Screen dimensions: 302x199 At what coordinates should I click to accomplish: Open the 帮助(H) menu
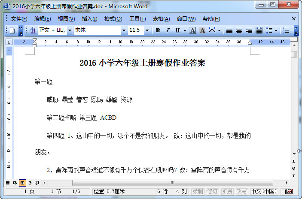[x=211, y=19]
